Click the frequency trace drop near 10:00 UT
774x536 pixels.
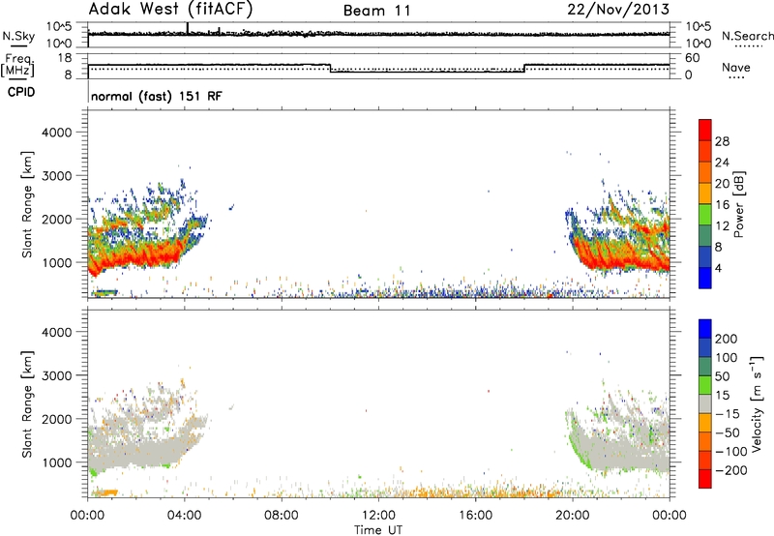(330, 68)
